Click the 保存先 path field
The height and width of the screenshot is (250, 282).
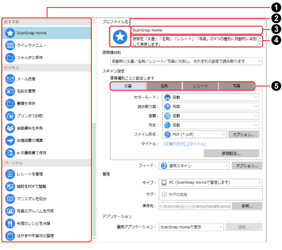(x=195, y=206)
